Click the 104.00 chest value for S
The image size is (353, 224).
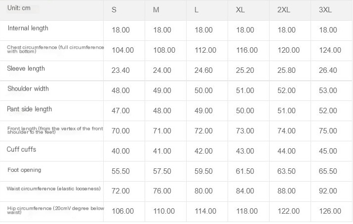pos(123,50)
